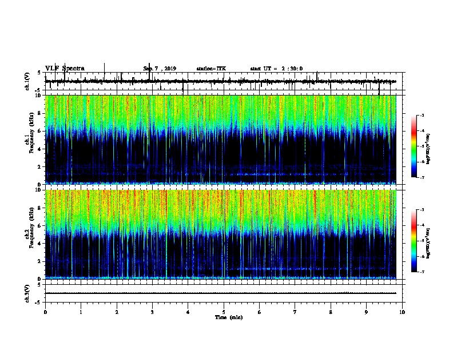Click the time axis tick label "7"
The image size is (453, 350).
tap(295, 312)
